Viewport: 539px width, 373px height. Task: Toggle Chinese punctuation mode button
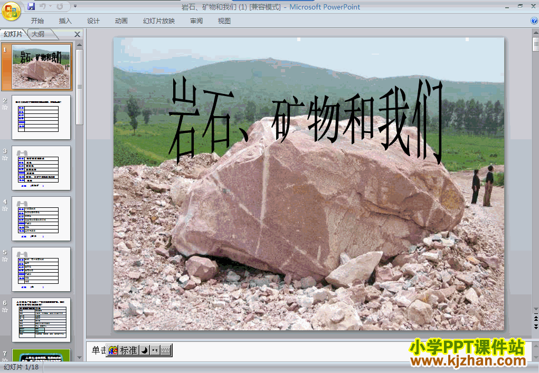[x=155, y=350]
